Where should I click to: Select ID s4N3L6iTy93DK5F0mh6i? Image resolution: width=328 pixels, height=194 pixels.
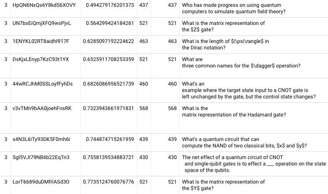pos(41,139)
